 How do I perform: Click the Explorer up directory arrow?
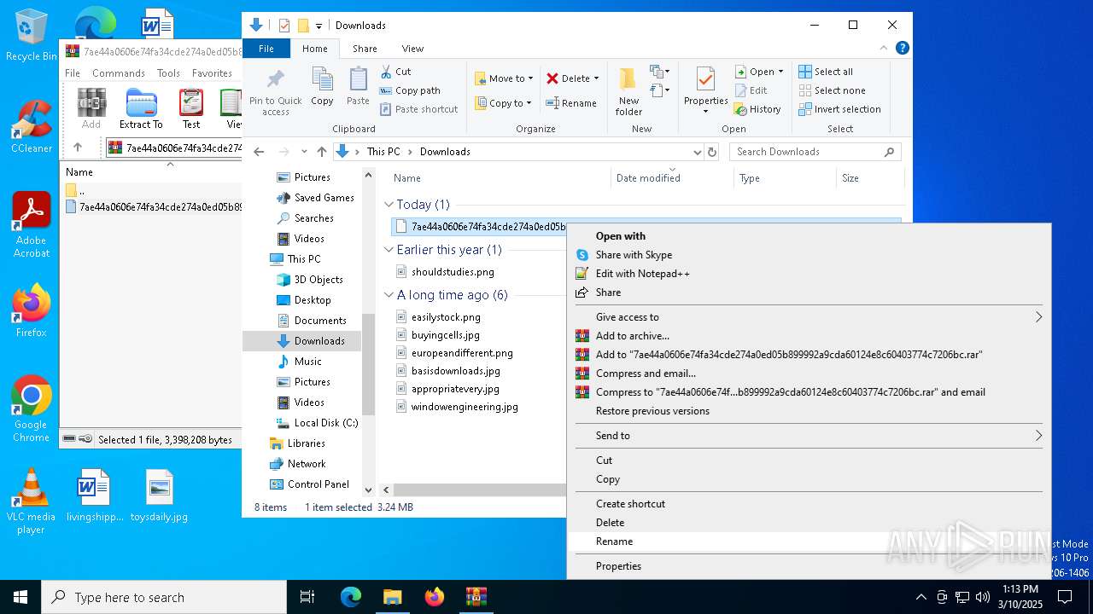click(x=322, y=152)
